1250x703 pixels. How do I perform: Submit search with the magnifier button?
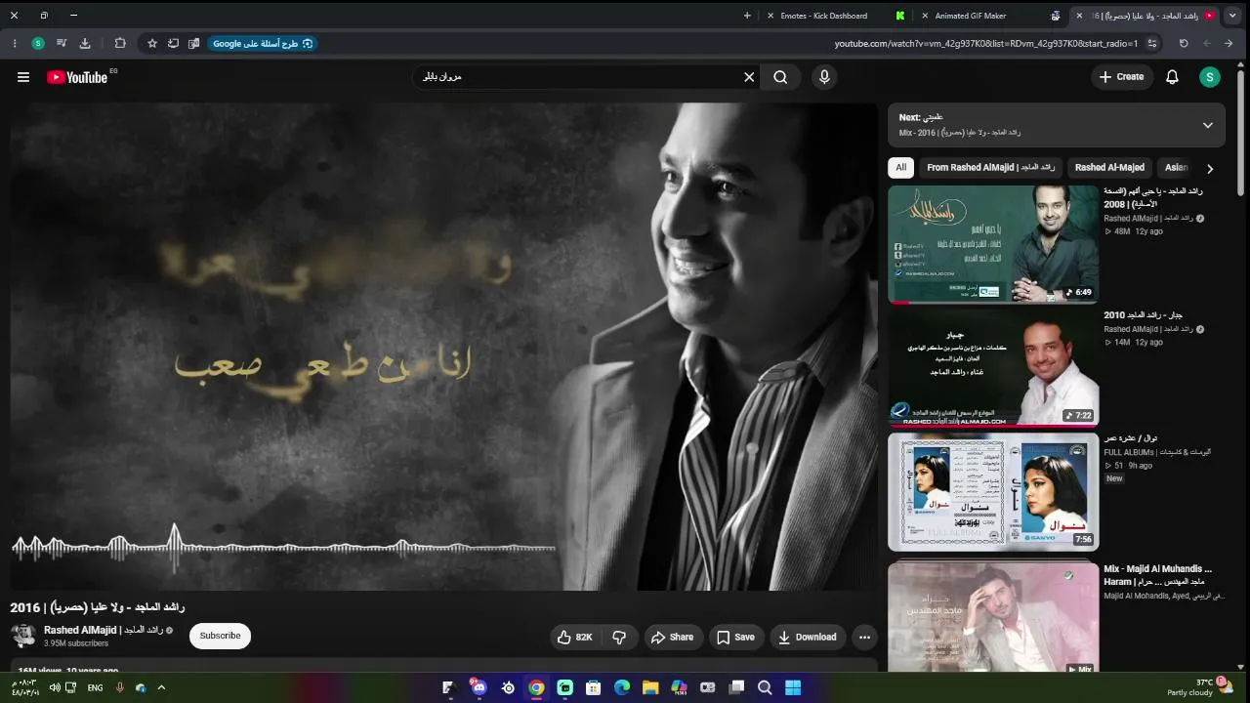point(780,77)
